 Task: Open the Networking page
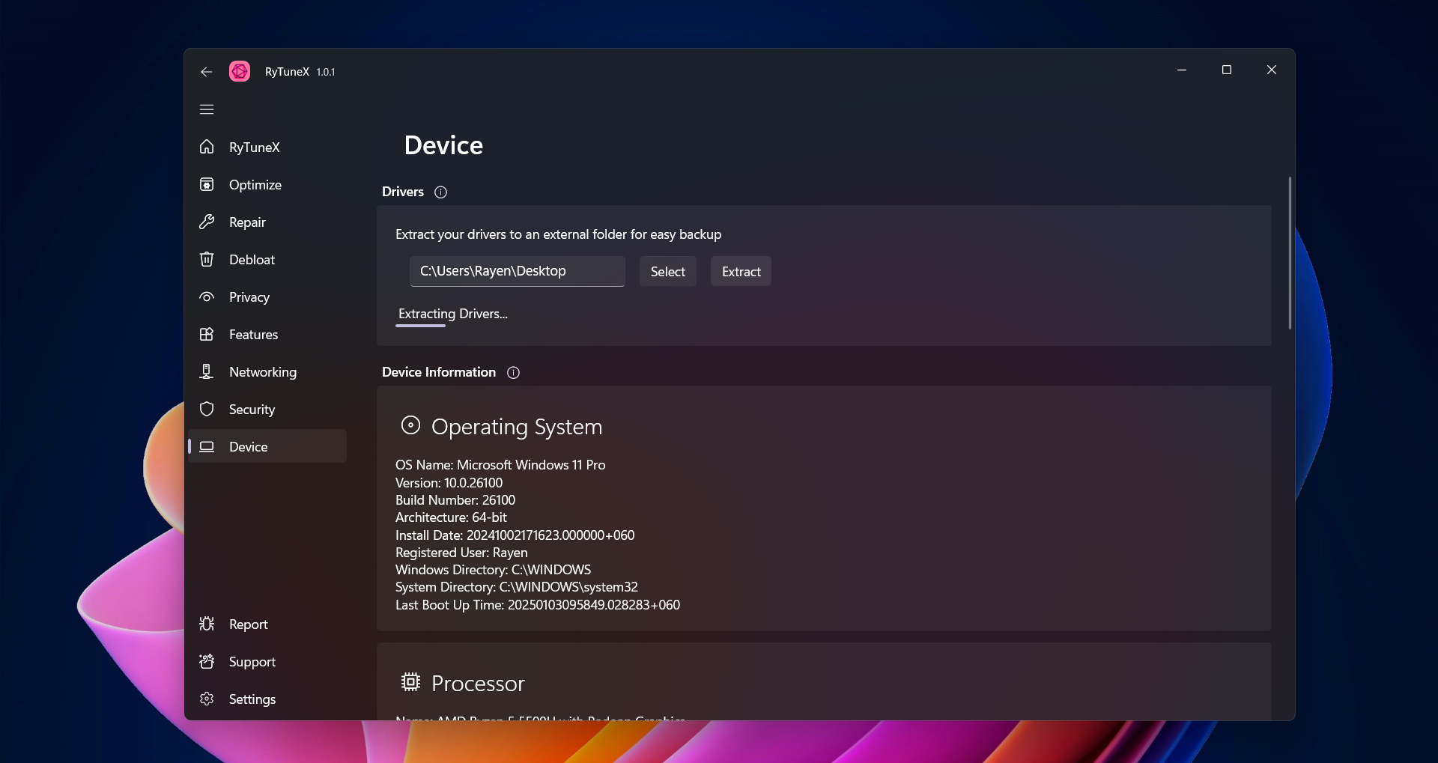click(x=263, y=372)
